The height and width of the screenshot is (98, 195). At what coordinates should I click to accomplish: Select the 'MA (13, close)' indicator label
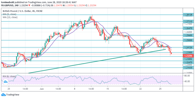[10, 17]
